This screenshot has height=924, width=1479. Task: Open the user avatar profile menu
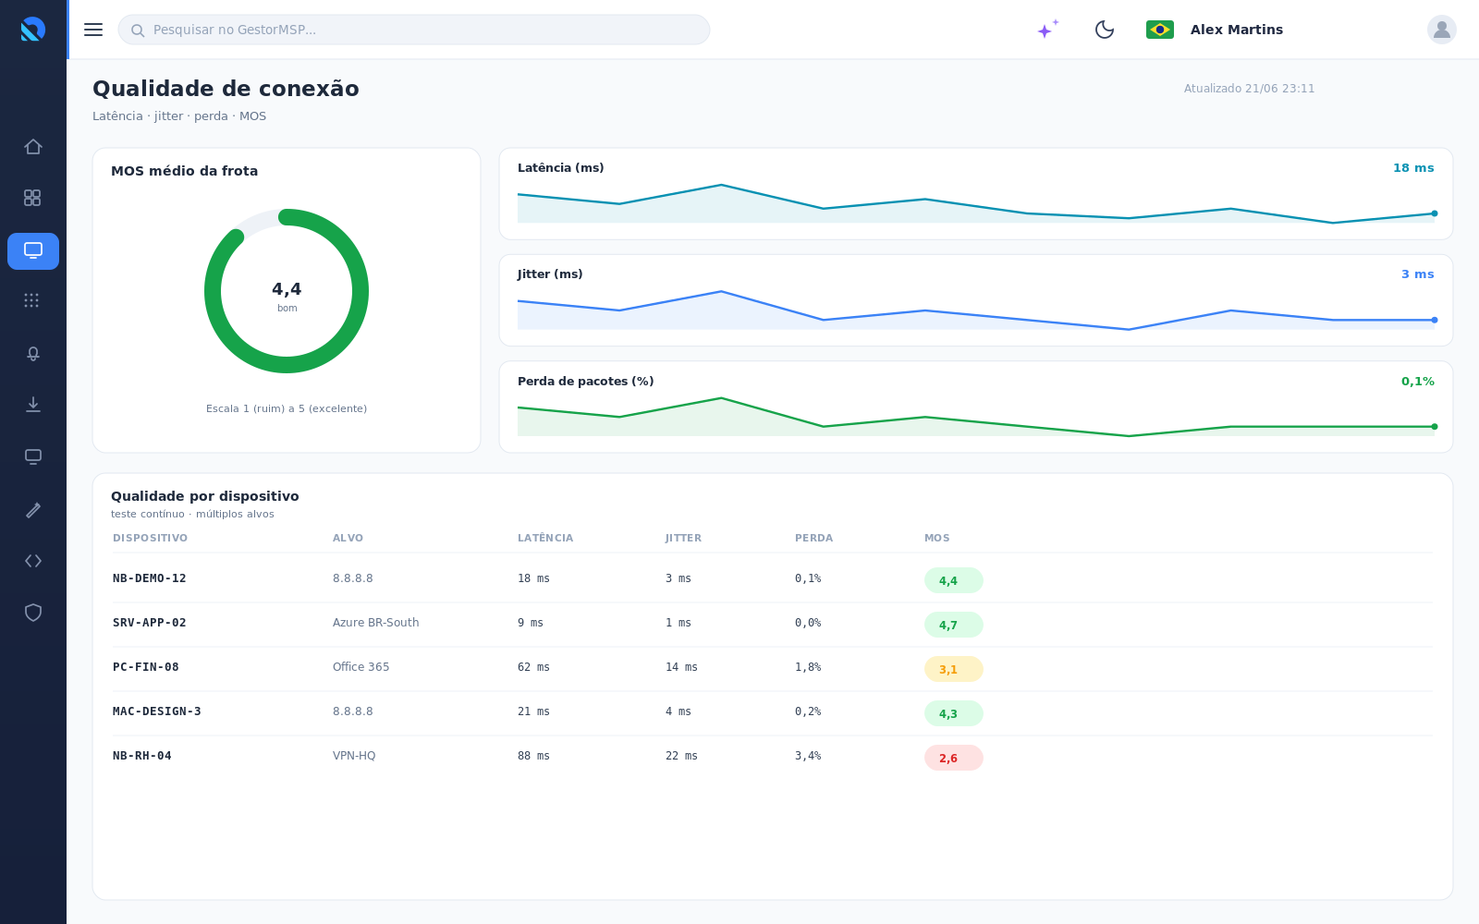(x=1442, y=30)
